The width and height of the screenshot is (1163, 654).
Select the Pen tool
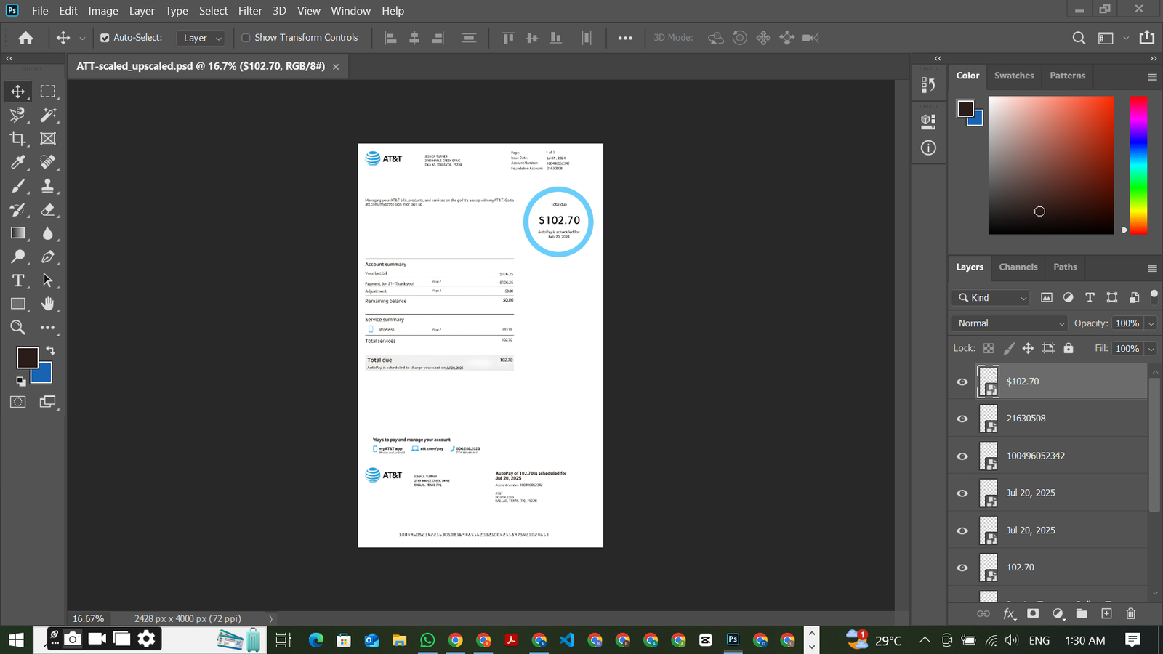48,257
